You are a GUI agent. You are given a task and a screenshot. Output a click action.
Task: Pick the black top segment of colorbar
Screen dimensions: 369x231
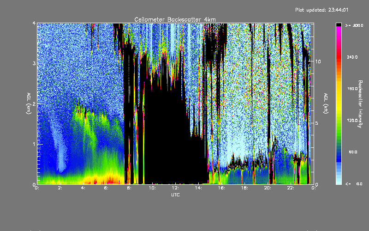(x=339, y=24)
